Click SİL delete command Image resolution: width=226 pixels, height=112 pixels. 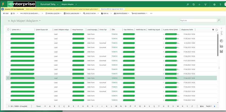(13, 13)
